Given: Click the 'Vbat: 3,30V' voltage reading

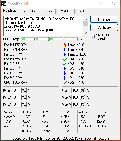Looking at the screenshot, I should (55, 126).
